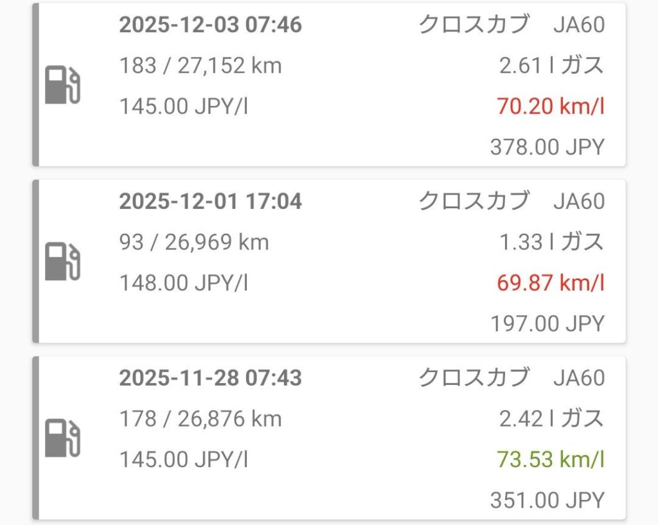Tap the fuel pump icon on the 2025-12-01 entry
This screenshot has height=525, width=658.
click(x=63, y=262)
